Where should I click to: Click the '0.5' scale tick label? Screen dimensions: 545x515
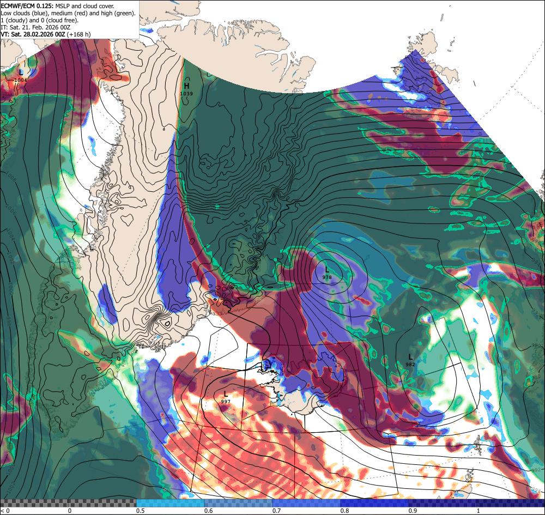coord(141,511)
